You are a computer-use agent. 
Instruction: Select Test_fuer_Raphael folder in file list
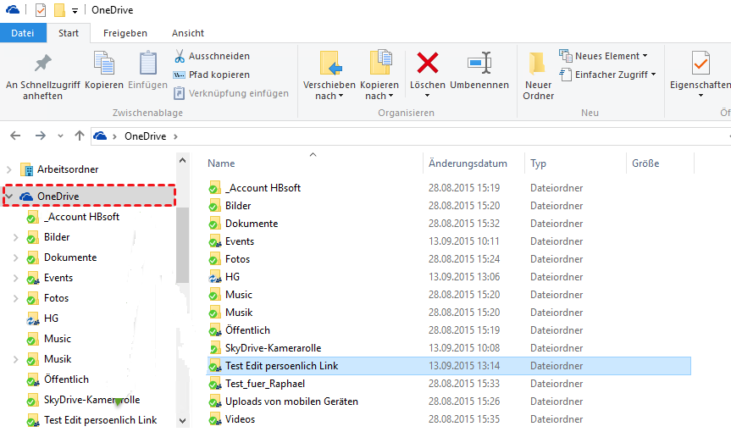pos(265,384)
